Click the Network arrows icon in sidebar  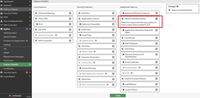tap(2, 6)
